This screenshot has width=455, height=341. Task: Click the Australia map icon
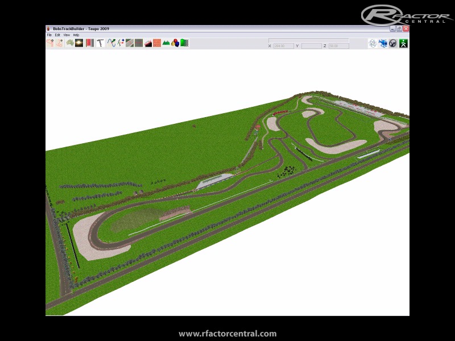click(69, 43)
